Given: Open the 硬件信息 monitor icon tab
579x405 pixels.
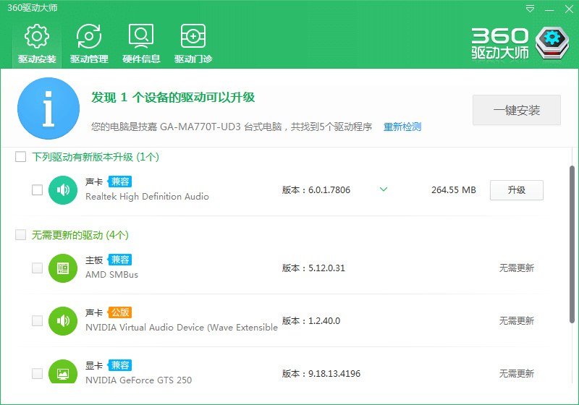Looking at the screenshot, I should click(141, 44).
